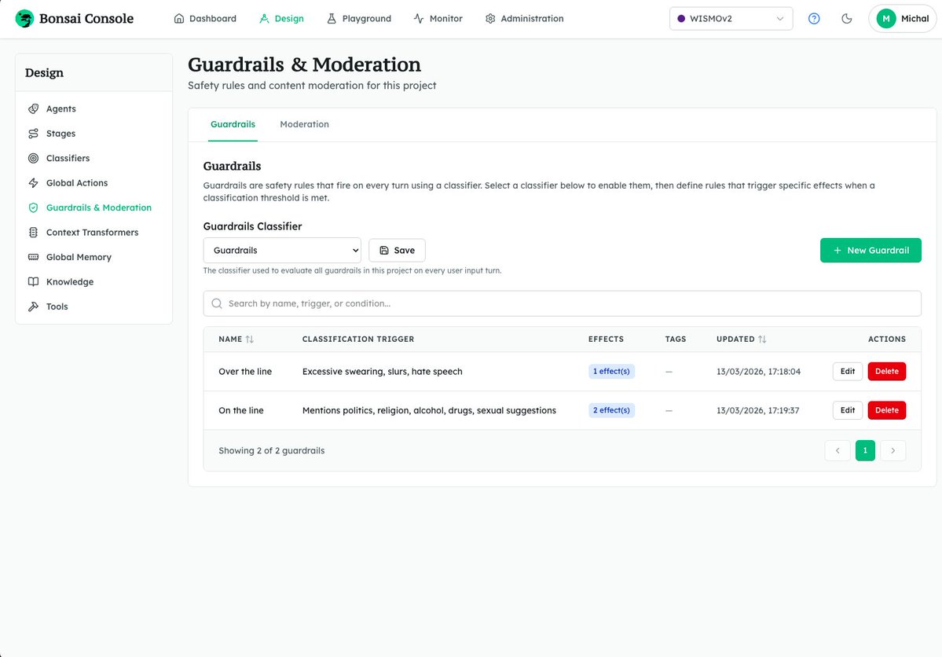This screenshot has height=657, width=942.
Task: Go to next page of guardrails
Action: [893, 450]
